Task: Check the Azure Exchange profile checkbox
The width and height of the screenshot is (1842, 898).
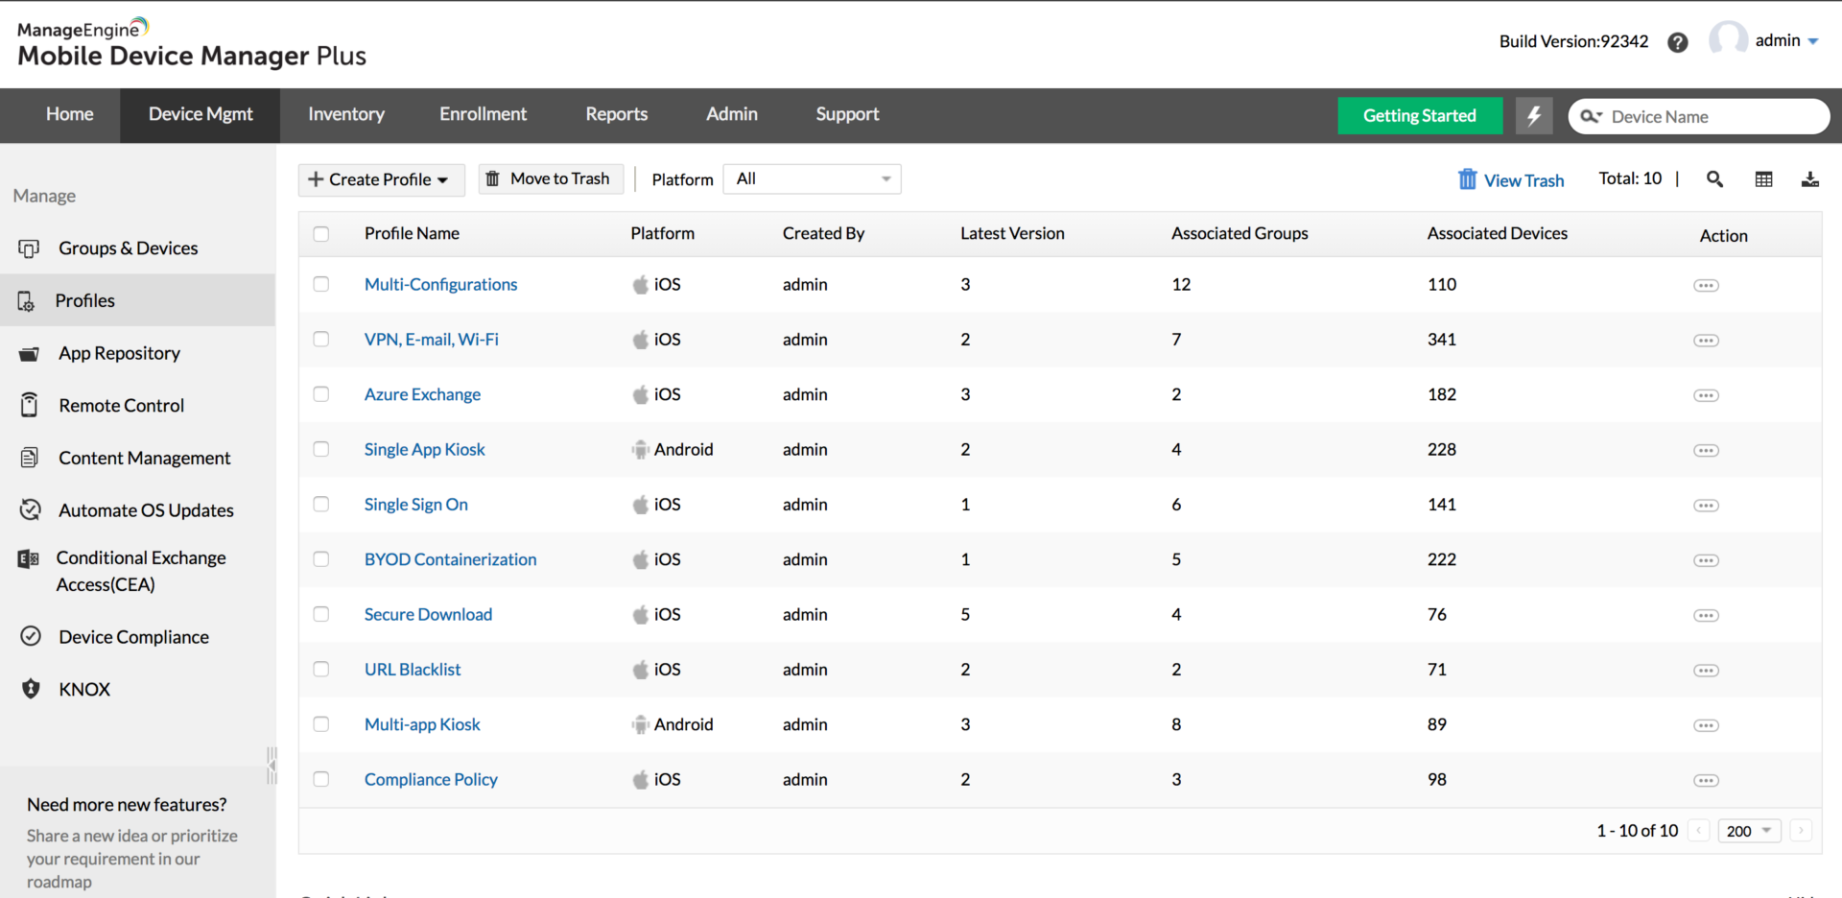Action: click(321, 394)
